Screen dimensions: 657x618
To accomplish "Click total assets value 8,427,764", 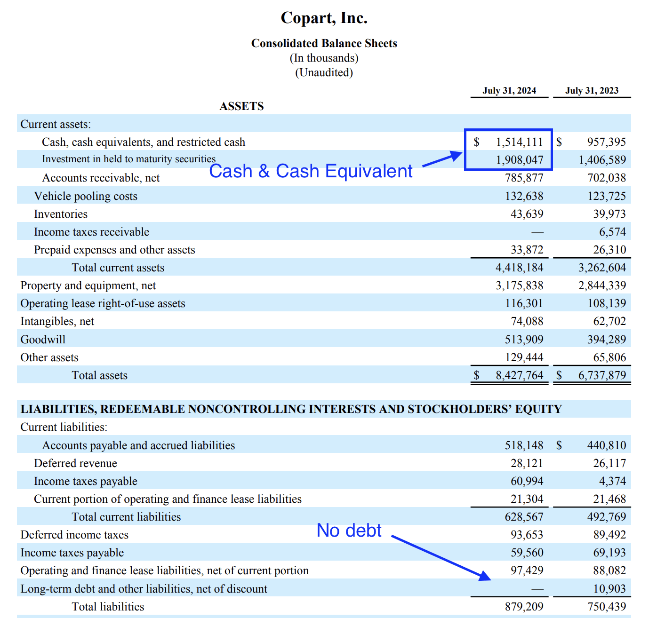I will [520, 375].
